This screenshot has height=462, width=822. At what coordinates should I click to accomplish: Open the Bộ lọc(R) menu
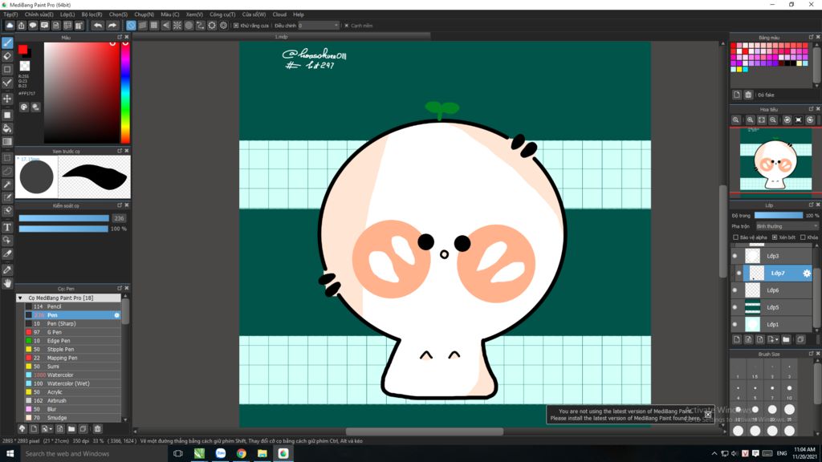[x=92, y=14]
